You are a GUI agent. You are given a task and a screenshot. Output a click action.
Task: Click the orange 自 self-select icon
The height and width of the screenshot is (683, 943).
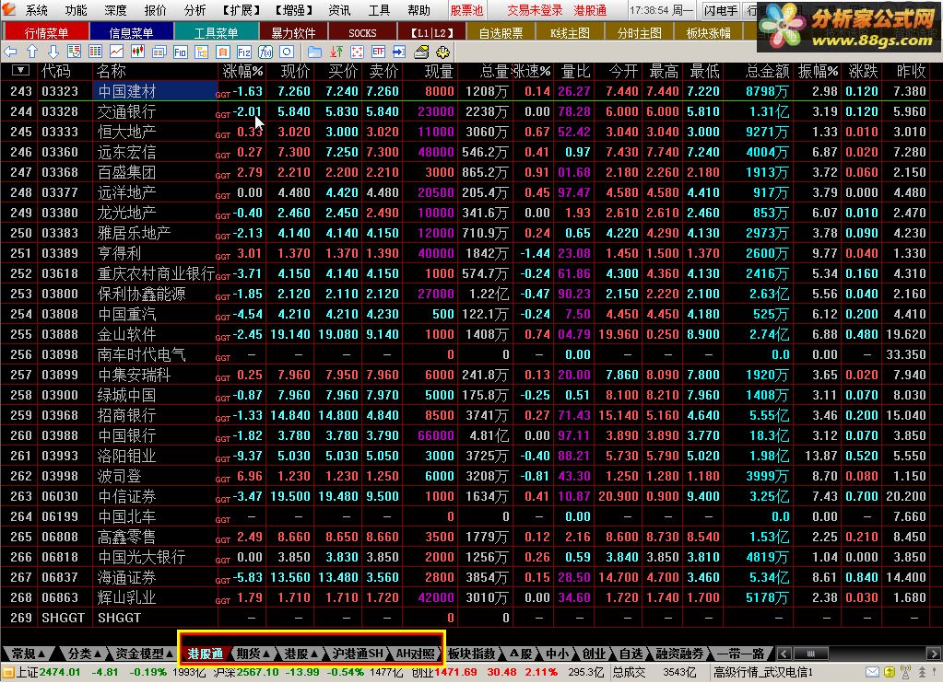222,52
